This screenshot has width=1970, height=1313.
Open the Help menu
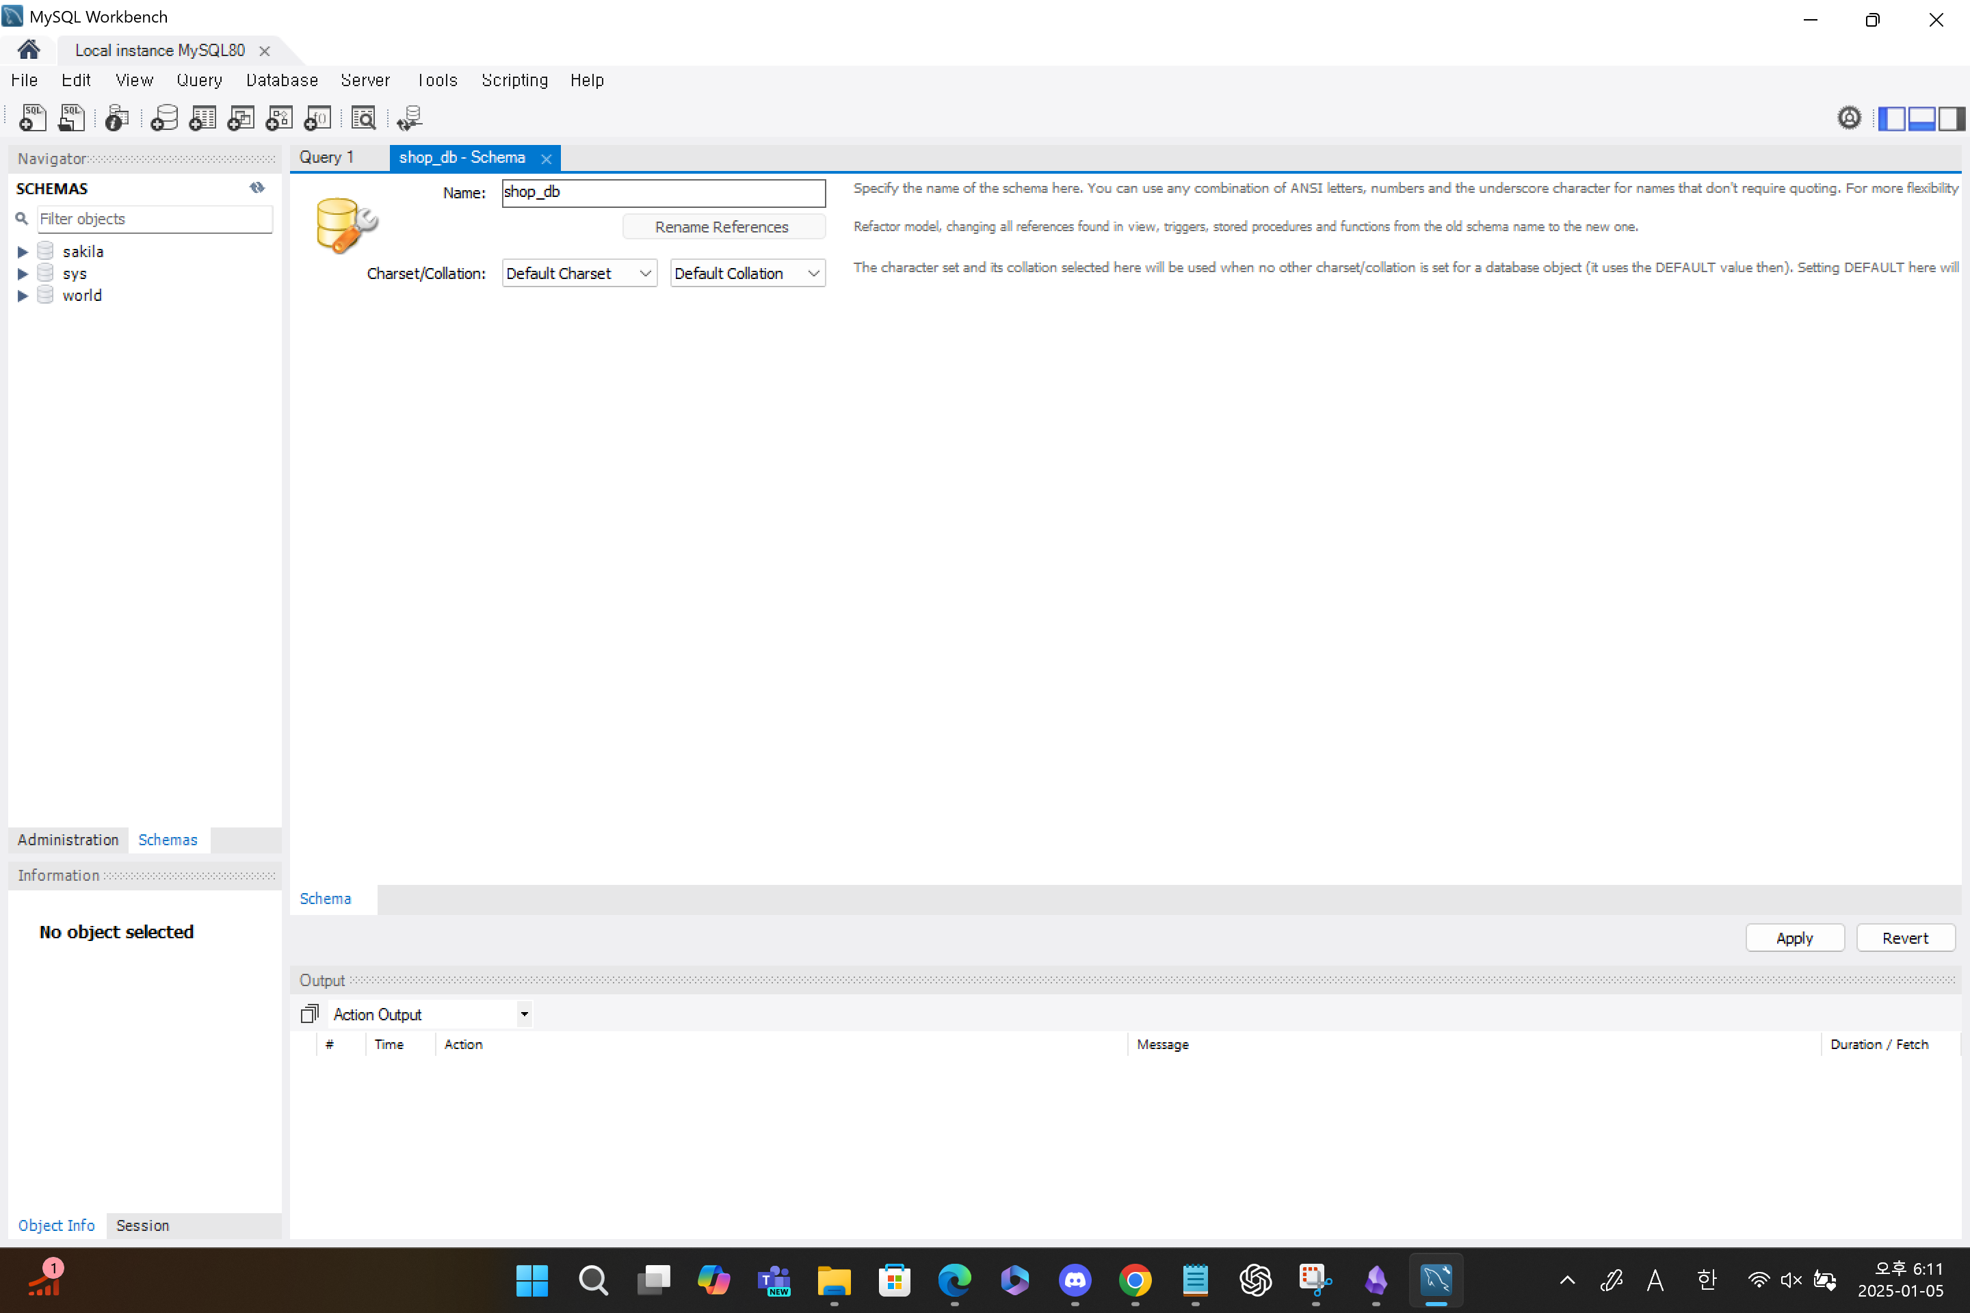(x=587, y=81)
